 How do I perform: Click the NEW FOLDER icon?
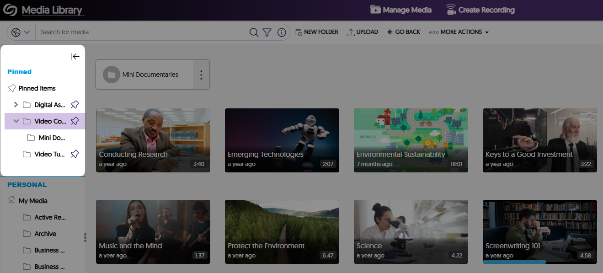pos(298,32)
